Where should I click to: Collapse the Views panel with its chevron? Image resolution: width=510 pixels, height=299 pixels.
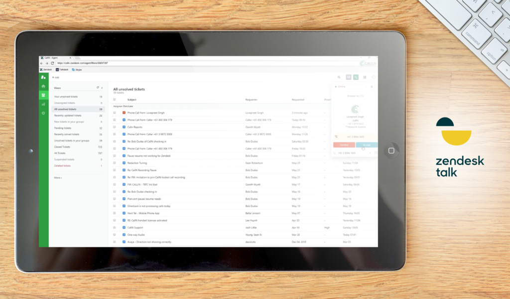click(102, 88)
